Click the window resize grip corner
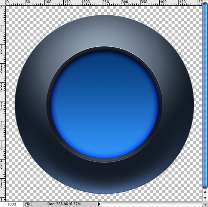 [205, 204]
